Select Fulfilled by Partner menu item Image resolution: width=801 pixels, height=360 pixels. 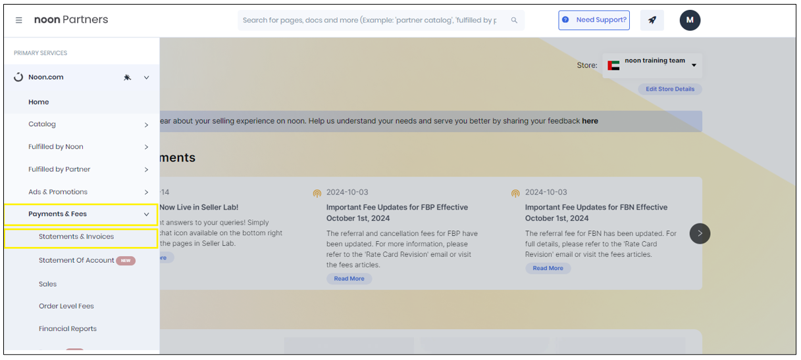point(59,169)
